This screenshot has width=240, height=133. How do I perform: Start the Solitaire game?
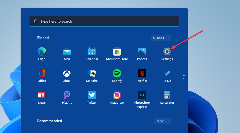[92, 76]
